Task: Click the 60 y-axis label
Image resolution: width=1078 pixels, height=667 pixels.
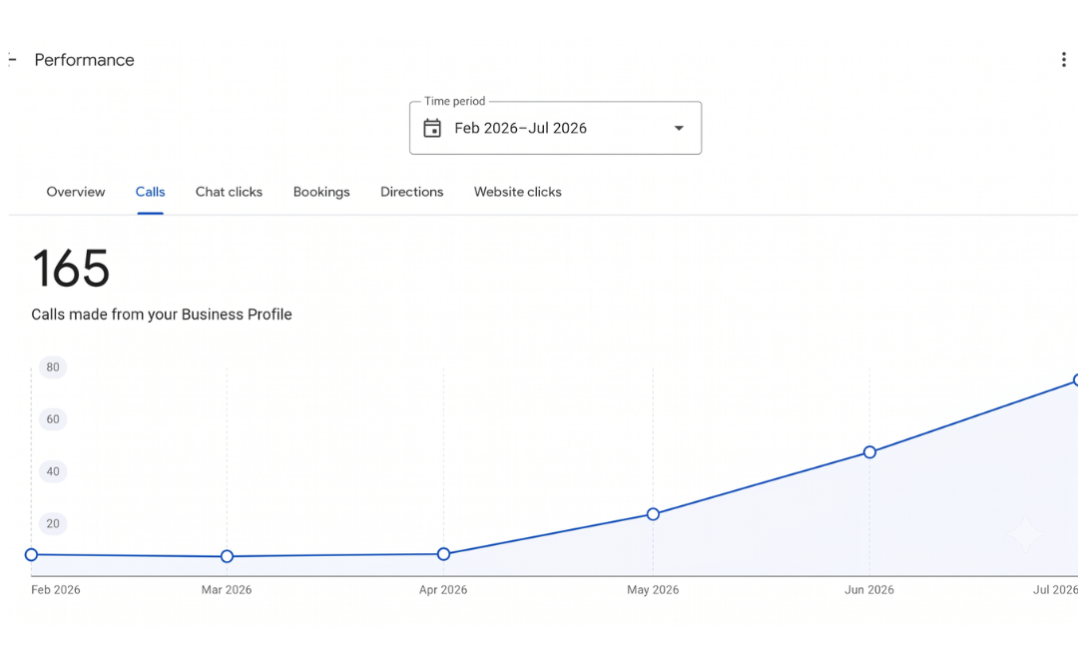Action: pos(53,419)
